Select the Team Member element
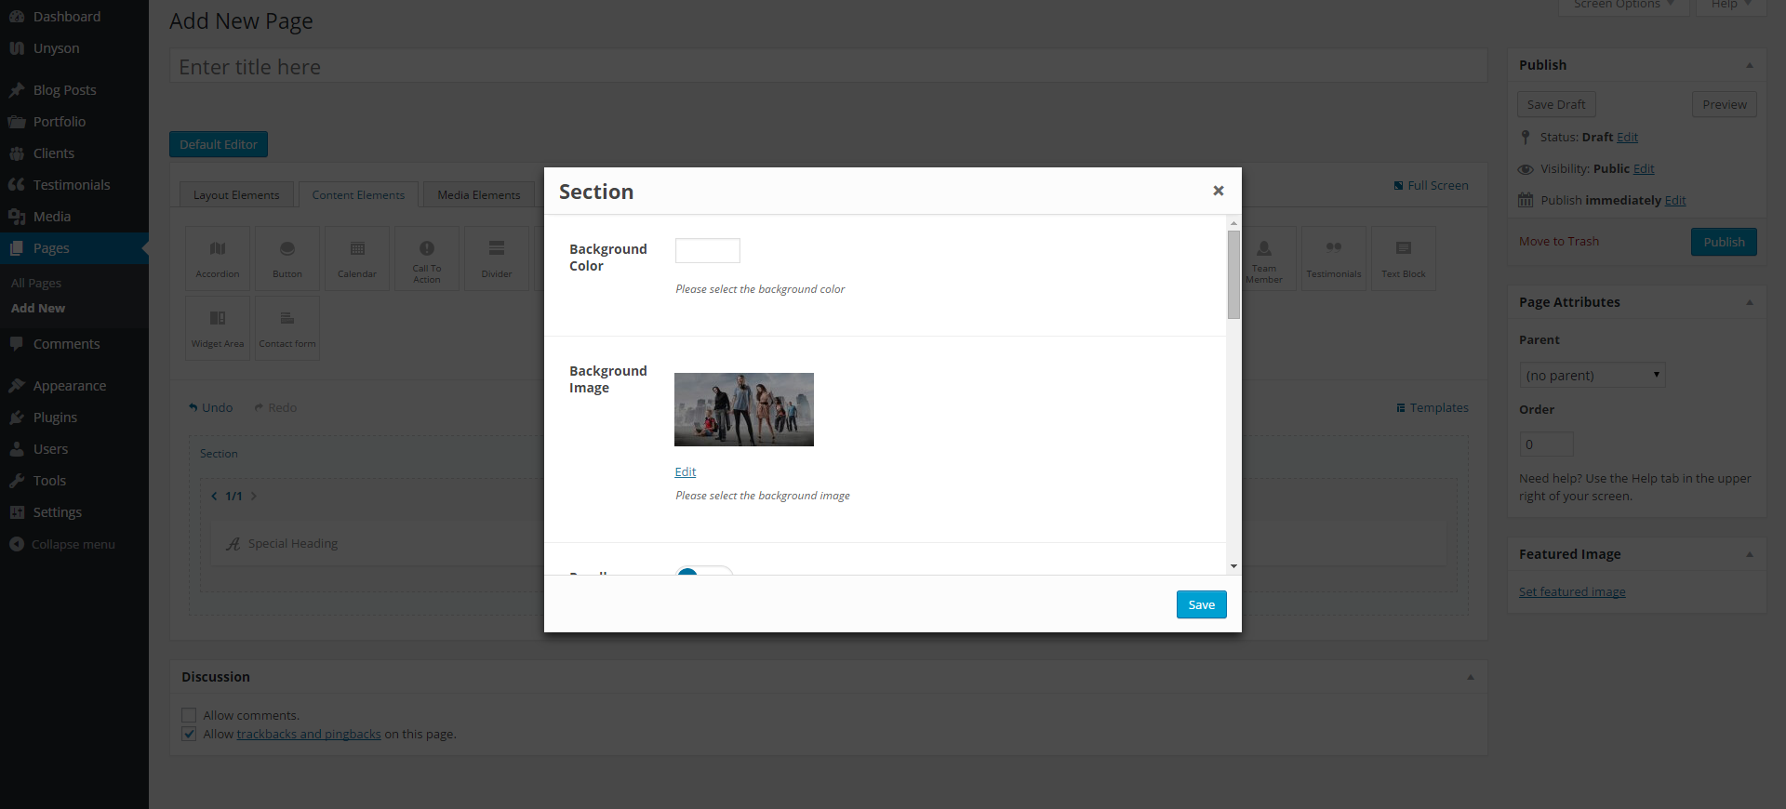This screenshot has height=809, width=1786. 1264,258
